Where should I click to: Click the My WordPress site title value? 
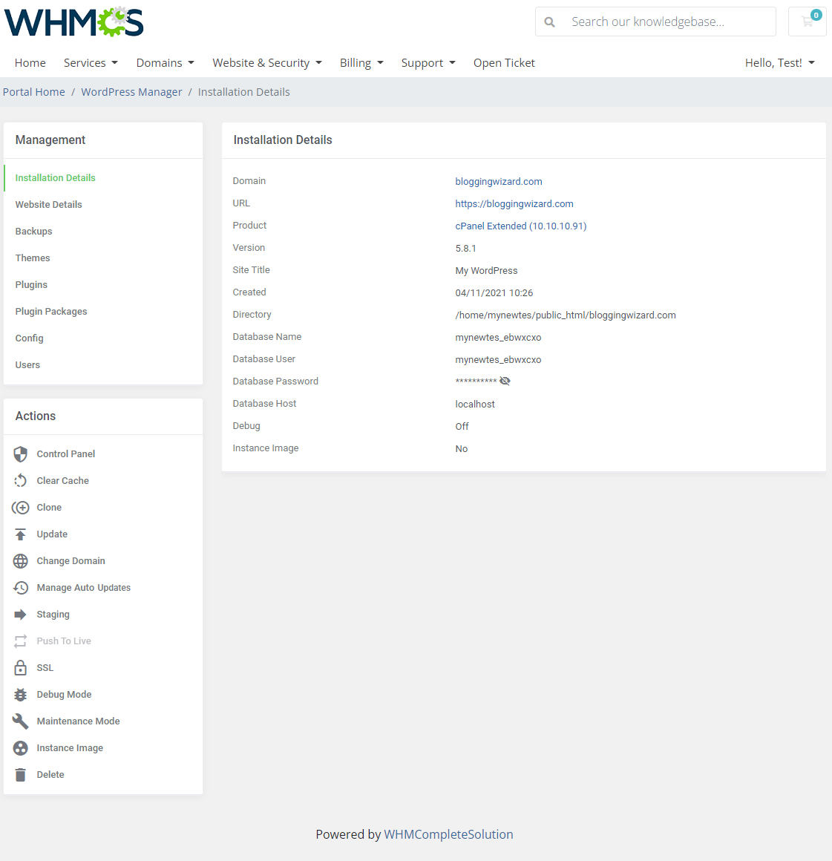tap(486, 271)
